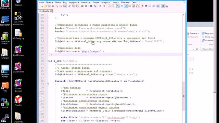Start macro recording with red dot icon
This screenshot has width=219, height=123.
pos(142,6)
